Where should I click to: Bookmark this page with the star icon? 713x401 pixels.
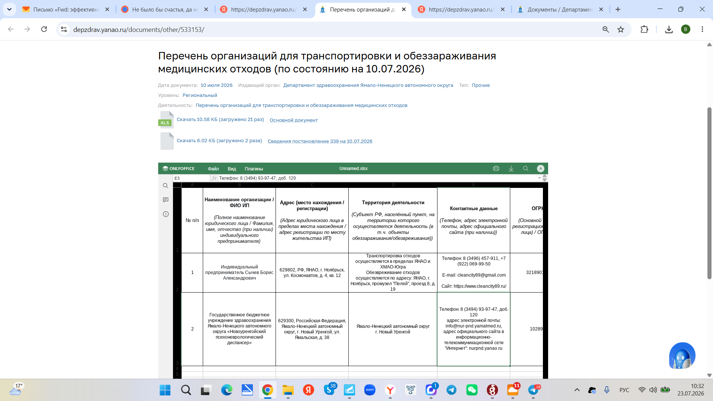click(x=621, y=29)
